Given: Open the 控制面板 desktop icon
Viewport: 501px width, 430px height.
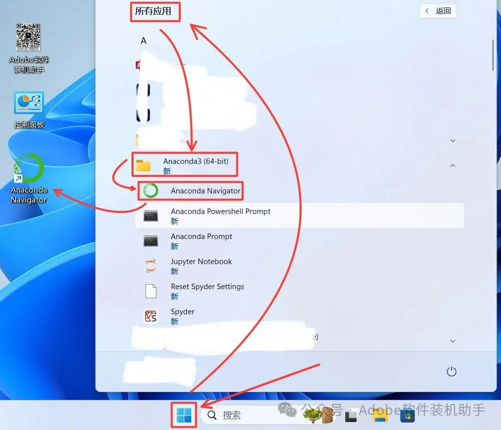Looking at the screenshot, I should (29, 110).
